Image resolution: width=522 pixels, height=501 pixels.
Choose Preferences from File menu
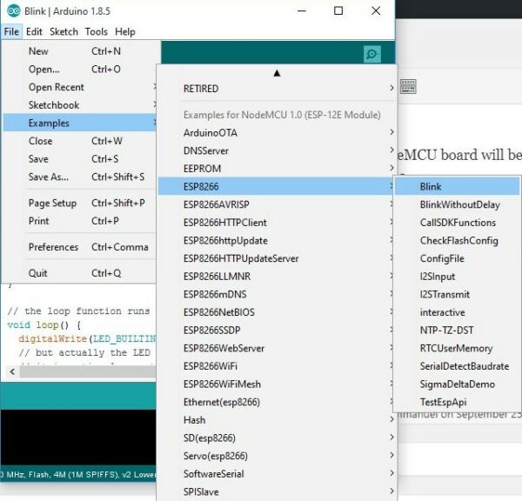53,247
